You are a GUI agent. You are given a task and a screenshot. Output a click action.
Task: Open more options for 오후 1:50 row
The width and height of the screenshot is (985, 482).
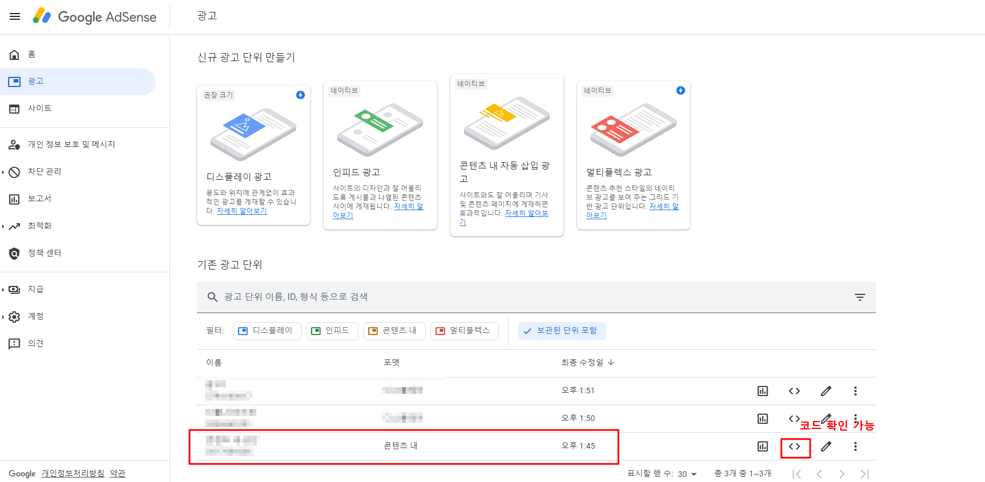point(855,419)
